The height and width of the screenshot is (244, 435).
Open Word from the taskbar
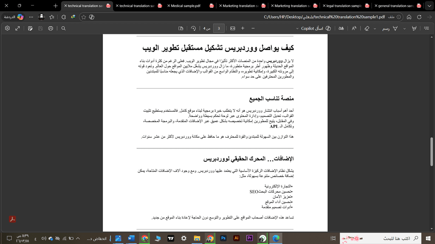[131, 238]
